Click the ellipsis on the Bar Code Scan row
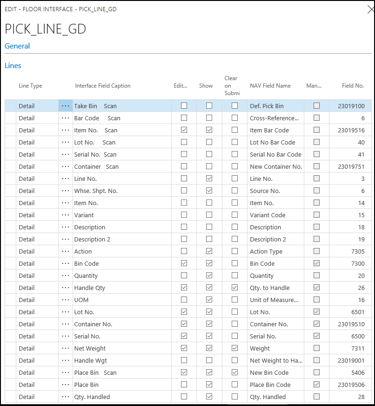Image resolution: width=375 pixels, height=406 pixels. [x=65, y=118]
